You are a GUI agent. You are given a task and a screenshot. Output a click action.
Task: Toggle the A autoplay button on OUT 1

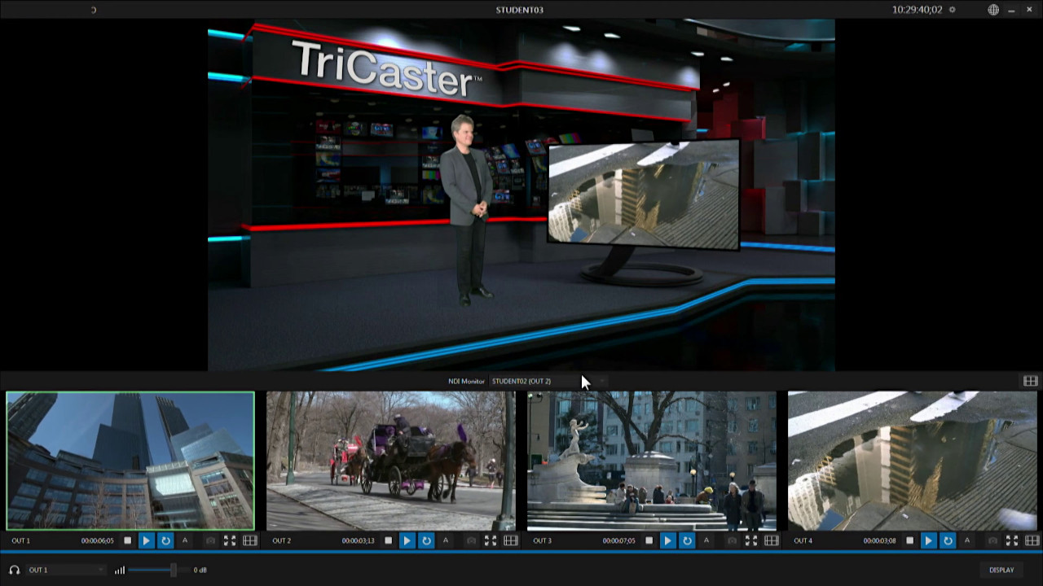click(x=185, y=540)
